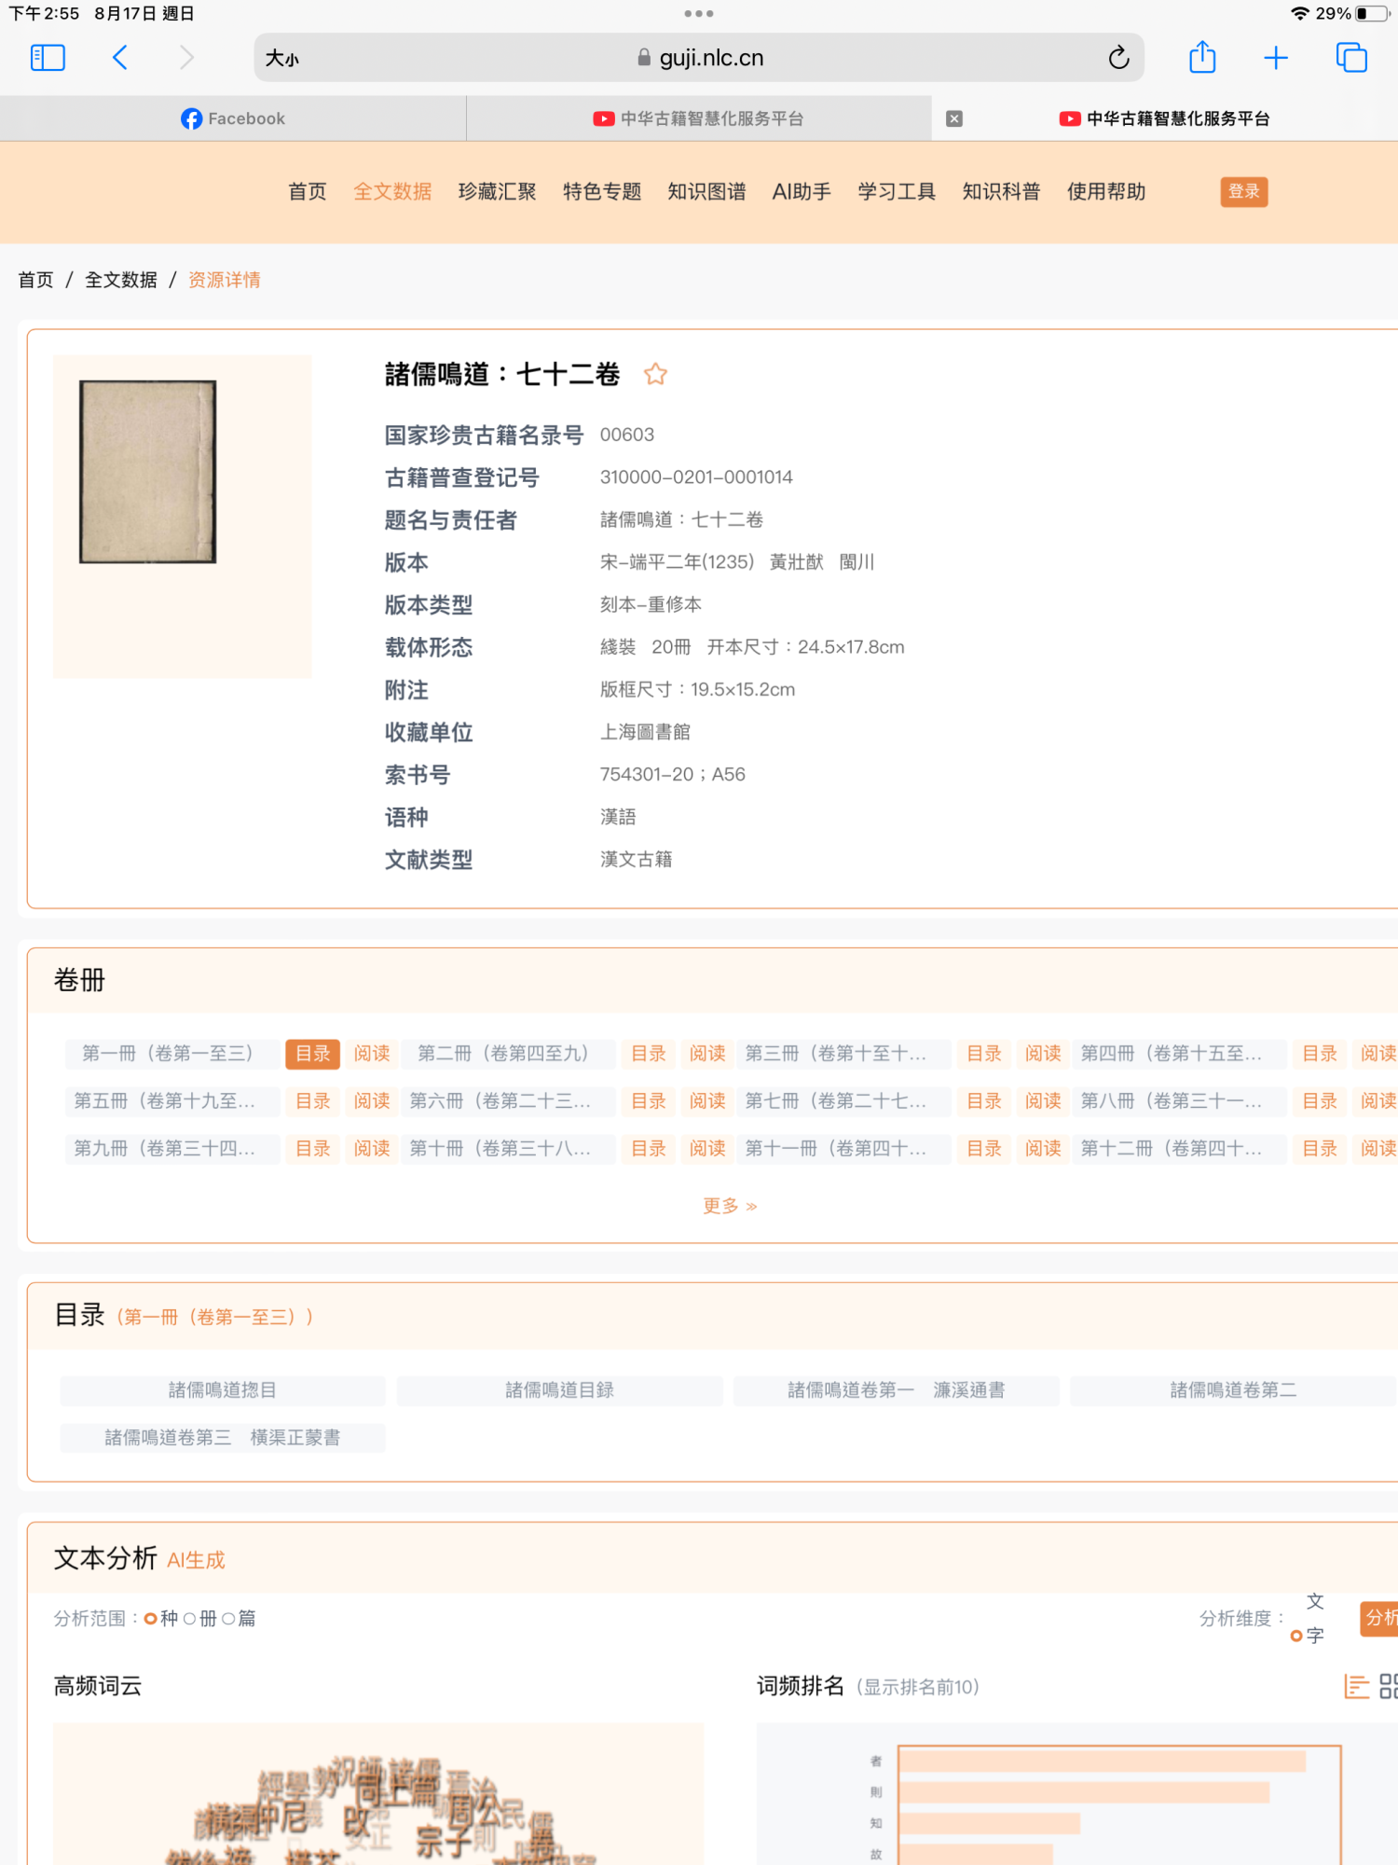
Task: Open 阅读 for 第一冊
Action: [x=371, y=1054]
